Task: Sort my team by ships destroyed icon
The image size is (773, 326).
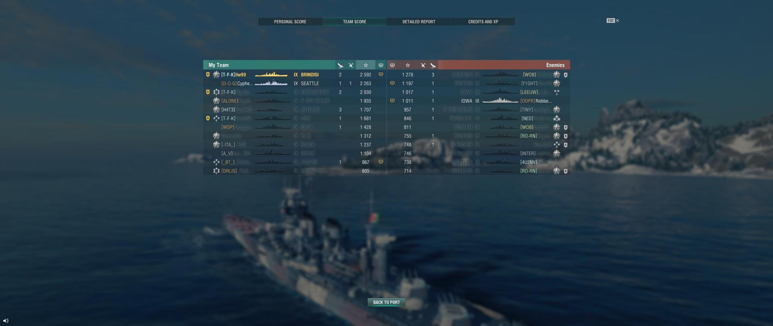Action: [340, 65]
